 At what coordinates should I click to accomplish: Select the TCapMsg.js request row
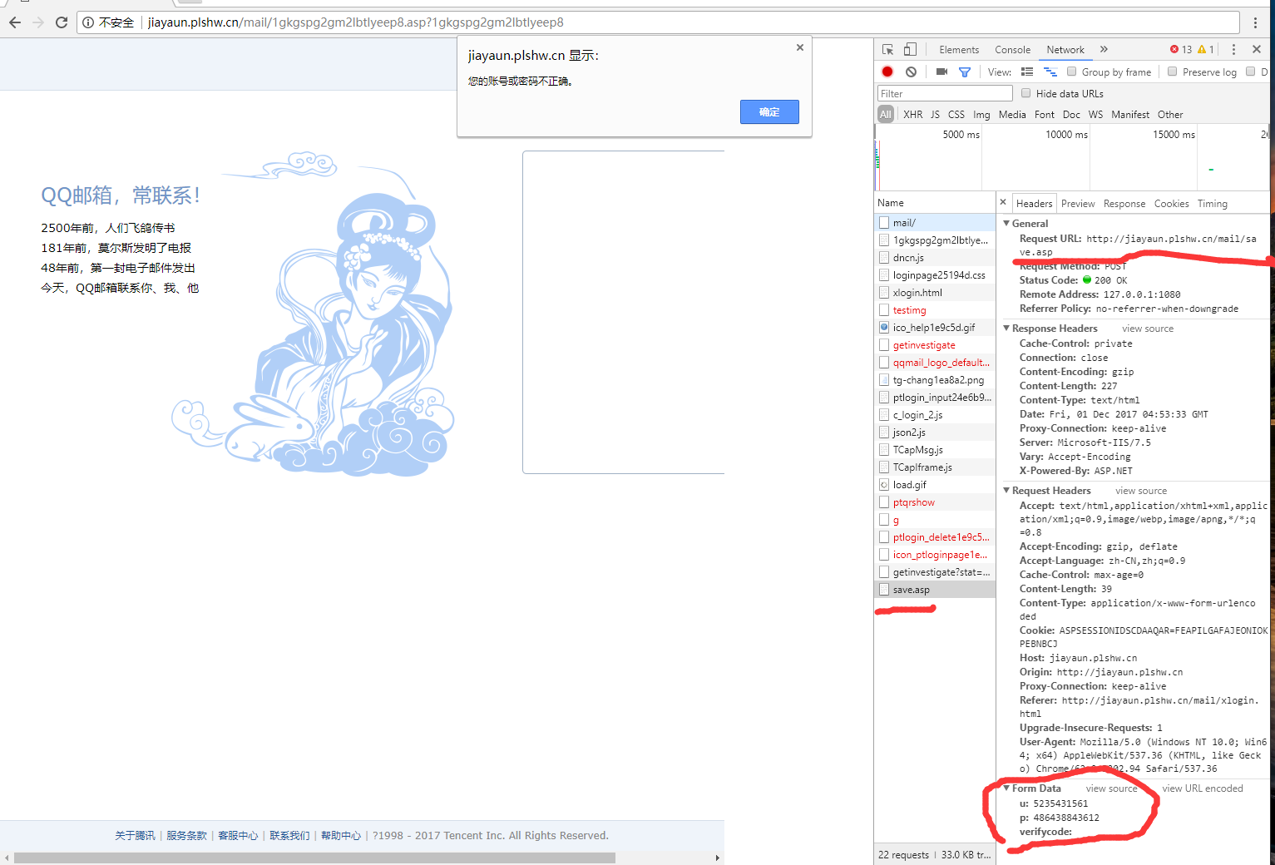(x=935, y=450)
